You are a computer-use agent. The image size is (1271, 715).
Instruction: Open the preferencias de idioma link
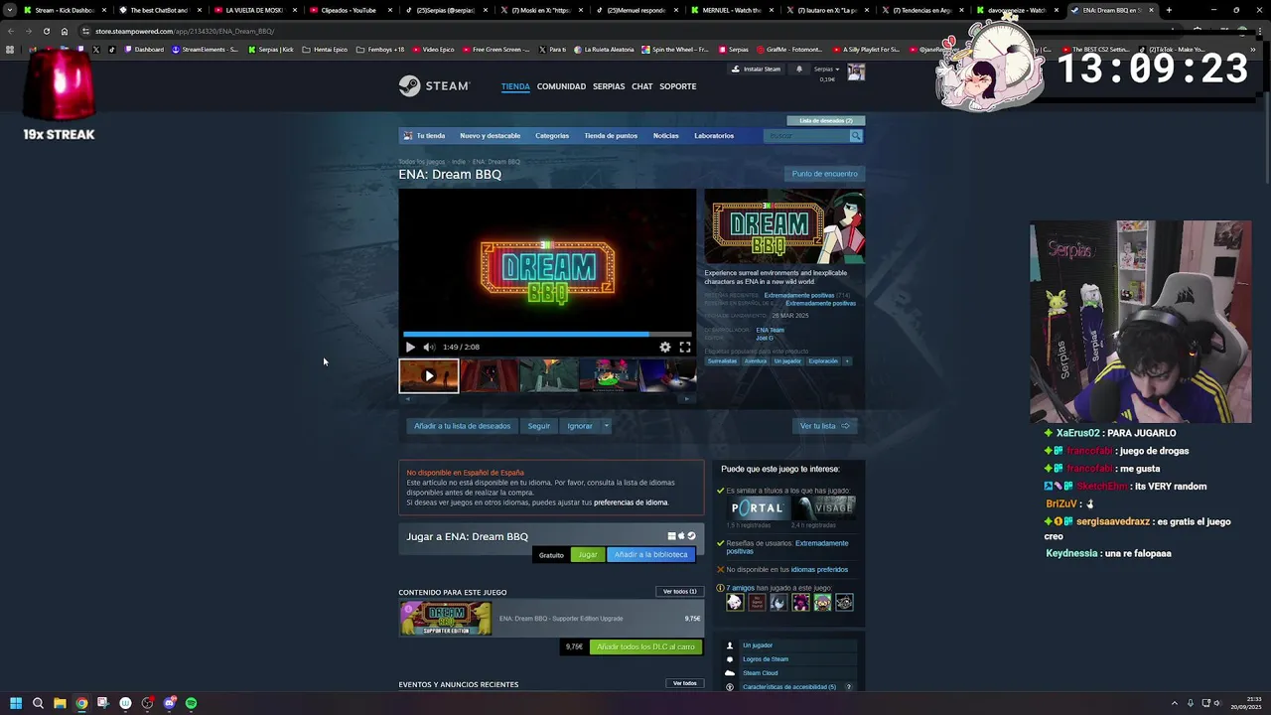(x=631, y=502)
